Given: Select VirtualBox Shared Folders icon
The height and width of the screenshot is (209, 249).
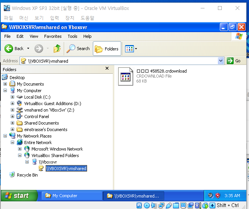Looking at the screenshot, I should [27, 155].
